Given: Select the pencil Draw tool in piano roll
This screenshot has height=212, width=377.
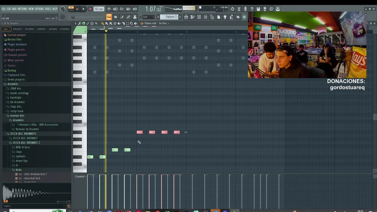Looking at the screenshot, I should click(102, 23).
